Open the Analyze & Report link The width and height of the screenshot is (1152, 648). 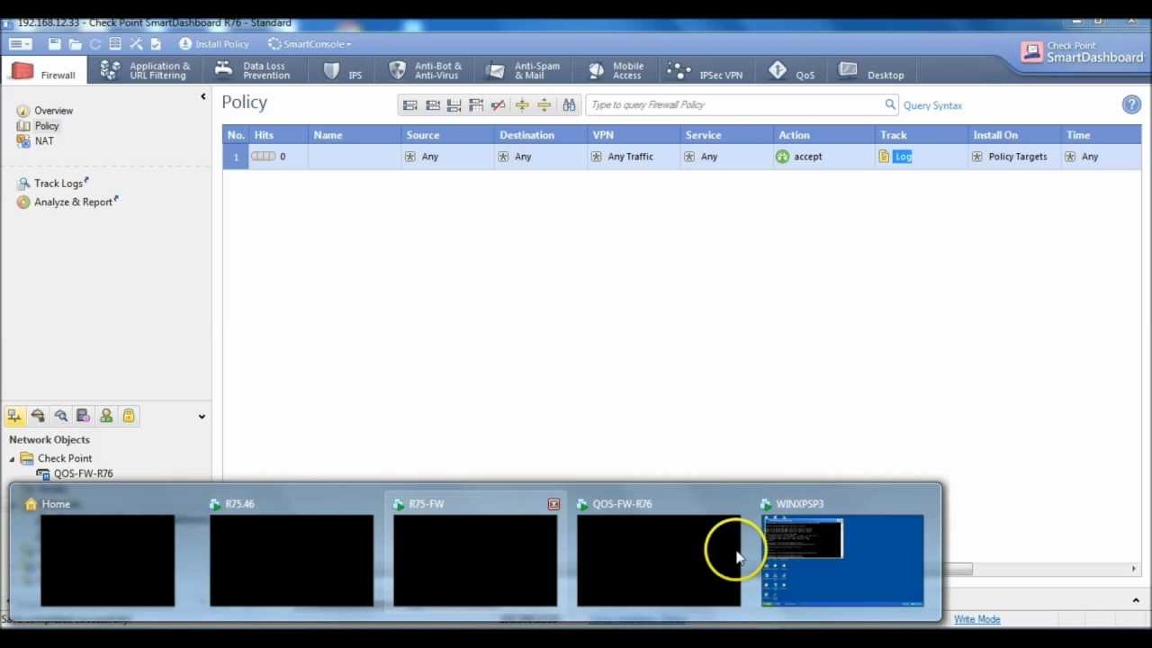coord(73,202)
